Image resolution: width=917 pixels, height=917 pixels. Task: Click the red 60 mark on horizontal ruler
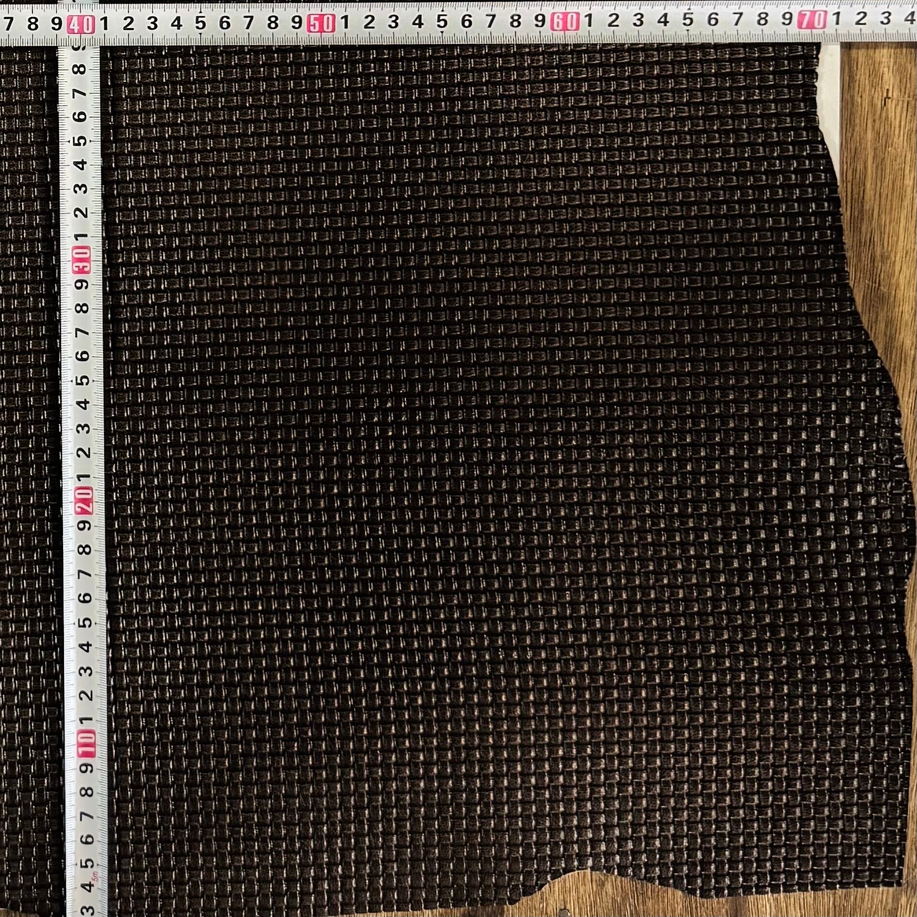pos(565,22)
